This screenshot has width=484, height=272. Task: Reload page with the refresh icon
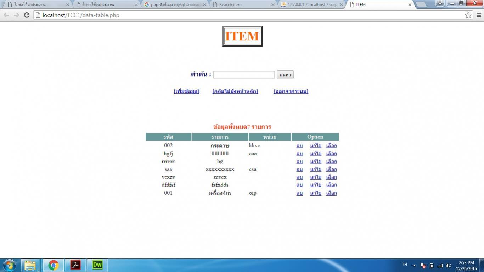click(27, 15)
